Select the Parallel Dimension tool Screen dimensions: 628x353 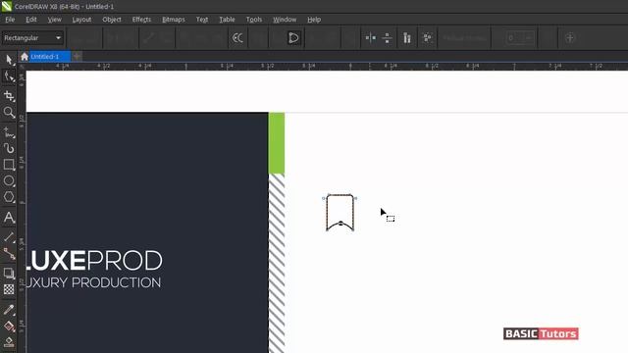point(9,237)
